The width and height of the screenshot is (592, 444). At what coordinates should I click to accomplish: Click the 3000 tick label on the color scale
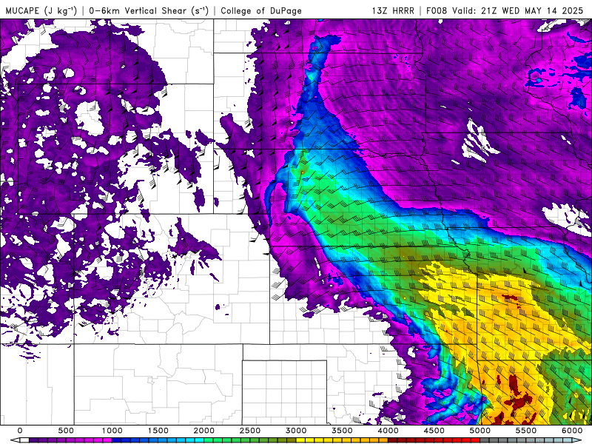[x=296, y=431]
